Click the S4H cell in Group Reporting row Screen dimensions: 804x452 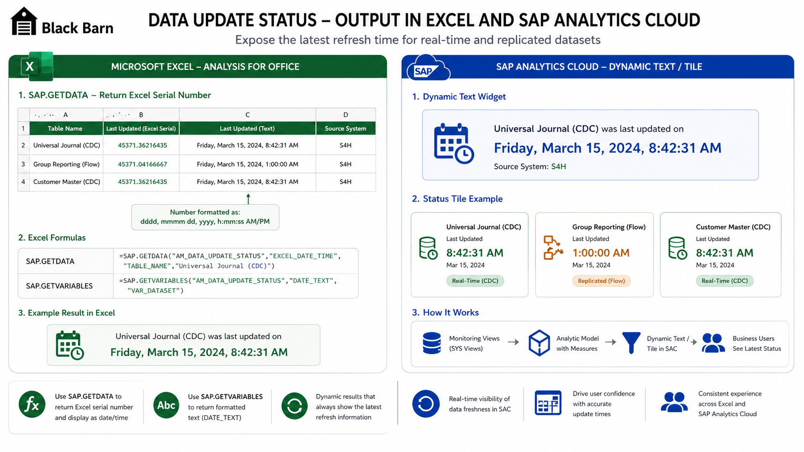(346, 164)
